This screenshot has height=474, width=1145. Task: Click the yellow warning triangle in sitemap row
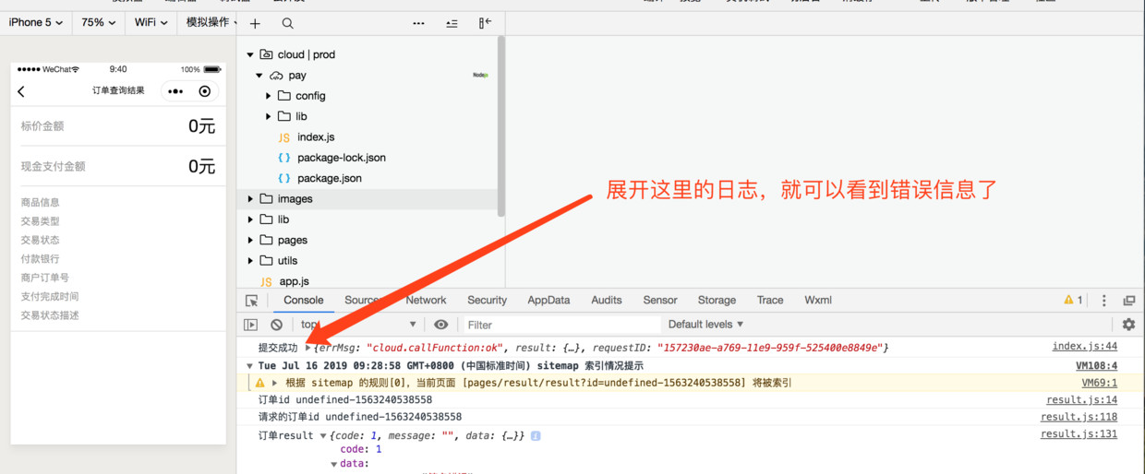[260, 383]
